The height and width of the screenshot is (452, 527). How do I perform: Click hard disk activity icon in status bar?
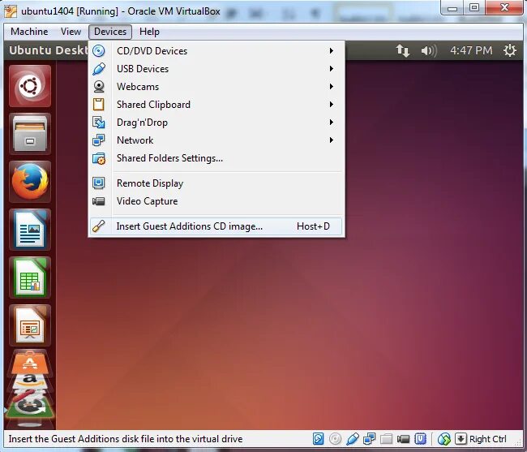(x=318, y=438)
